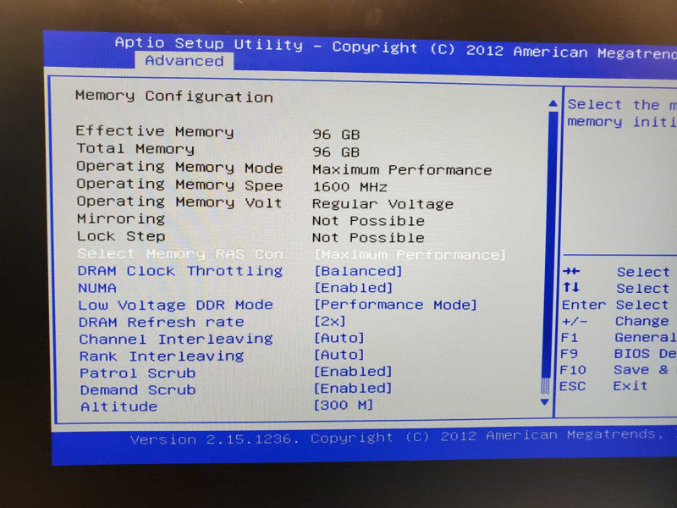Click the 1600 MHz speed value
Image resolution: width=677 pixels, height=508 pixels.
(x=350, y=187)
